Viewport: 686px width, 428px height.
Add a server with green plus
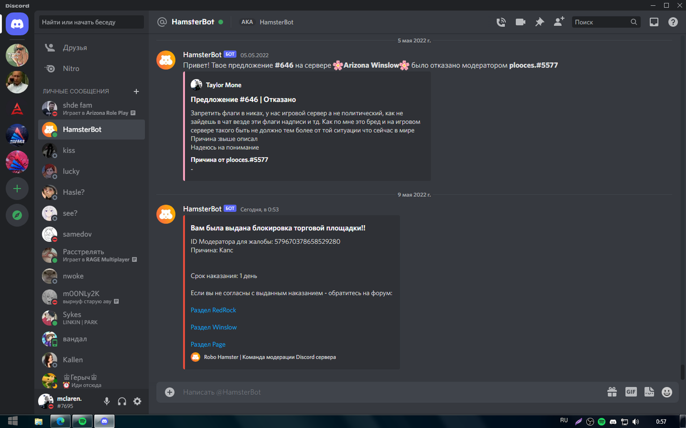tap(17, 189)
